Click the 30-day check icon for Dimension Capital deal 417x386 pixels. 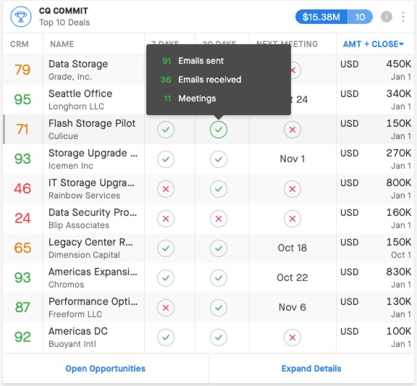[x=219, y=248]
